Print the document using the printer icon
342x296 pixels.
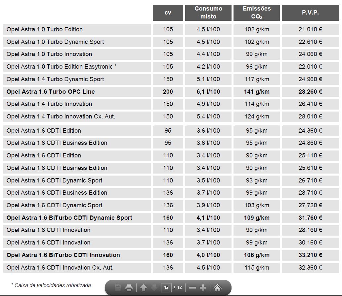point(129,288)
